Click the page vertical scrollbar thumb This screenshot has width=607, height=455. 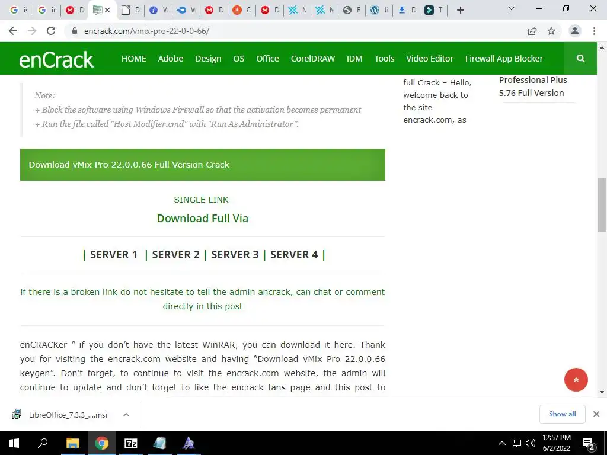[602, 204]
